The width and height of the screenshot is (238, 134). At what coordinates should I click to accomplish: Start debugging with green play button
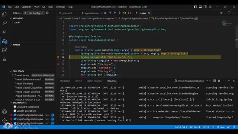[26, 13]
